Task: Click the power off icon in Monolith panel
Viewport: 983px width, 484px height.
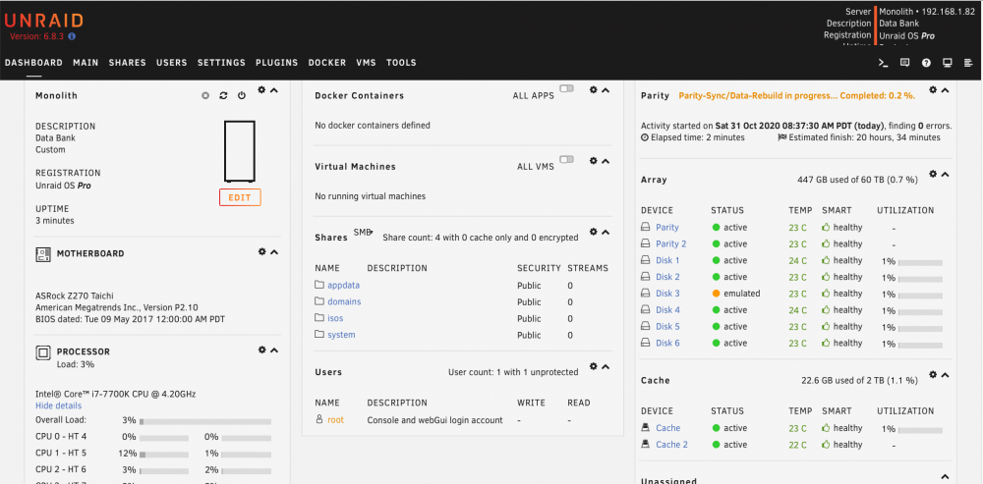Action: [x=242, y=96]
